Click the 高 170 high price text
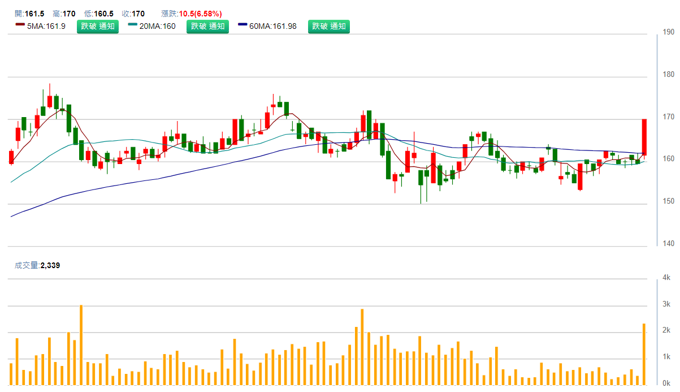The height and width of the screenshot is (392, 680). click(x=62, y=14)
